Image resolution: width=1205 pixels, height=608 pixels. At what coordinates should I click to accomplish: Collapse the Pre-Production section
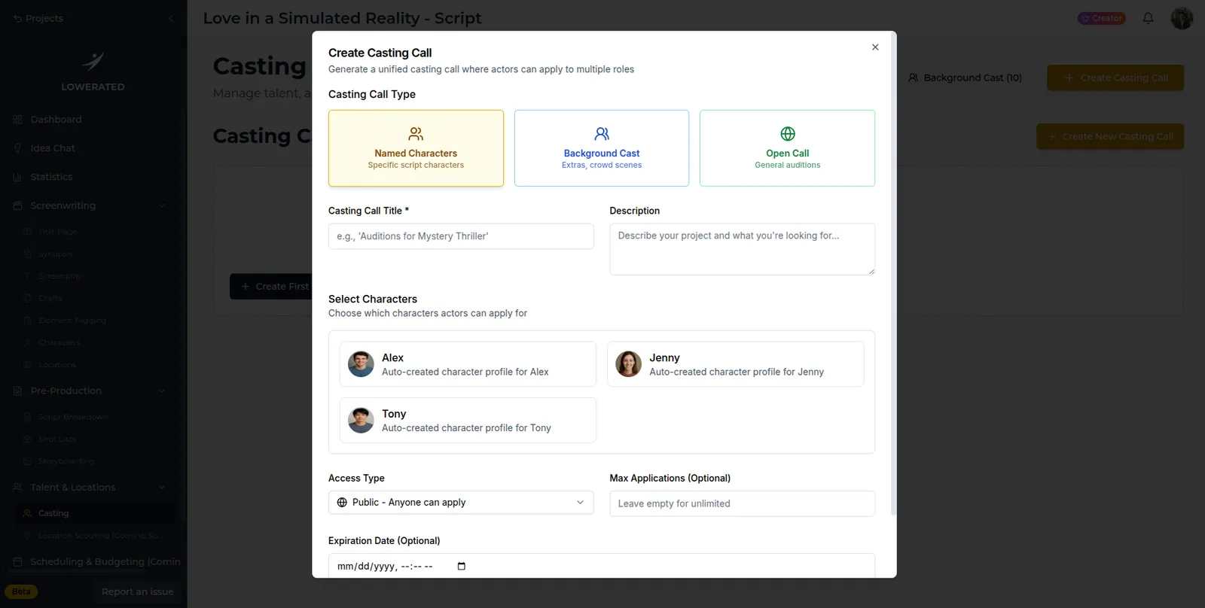pyautogui.click(x=162, y=391)
